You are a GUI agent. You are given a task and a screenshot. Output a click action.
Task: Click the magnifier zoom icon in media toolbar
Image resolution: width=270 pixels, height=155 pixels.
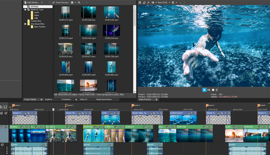[x=79, y=3]
